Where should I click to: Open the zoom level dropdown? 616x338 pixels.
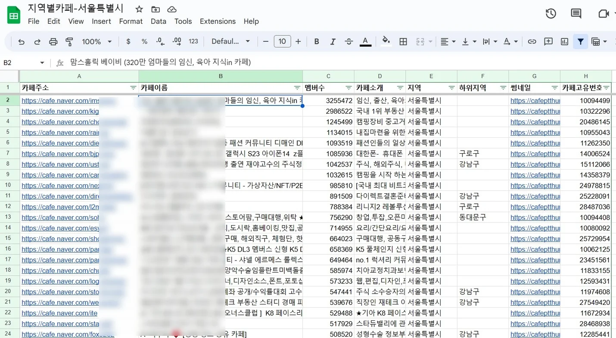(97, 42)
